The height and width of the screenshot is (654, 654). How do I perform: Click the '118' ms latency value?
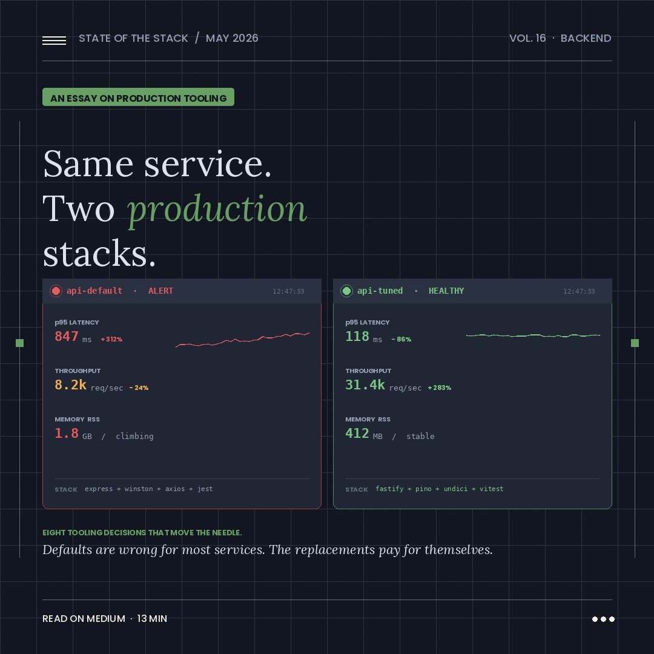click(357, 336)
